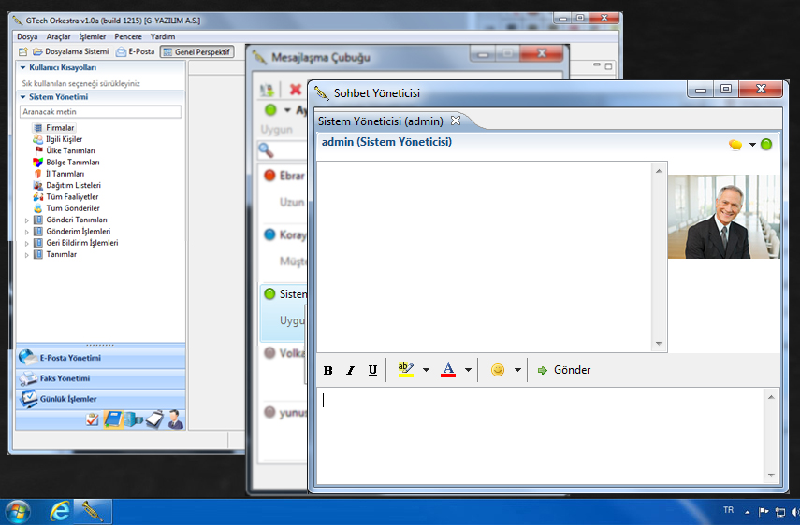
Task: Click the red X icon in Mesajlaşma Çubuğu
Action: tap(295, 90)
